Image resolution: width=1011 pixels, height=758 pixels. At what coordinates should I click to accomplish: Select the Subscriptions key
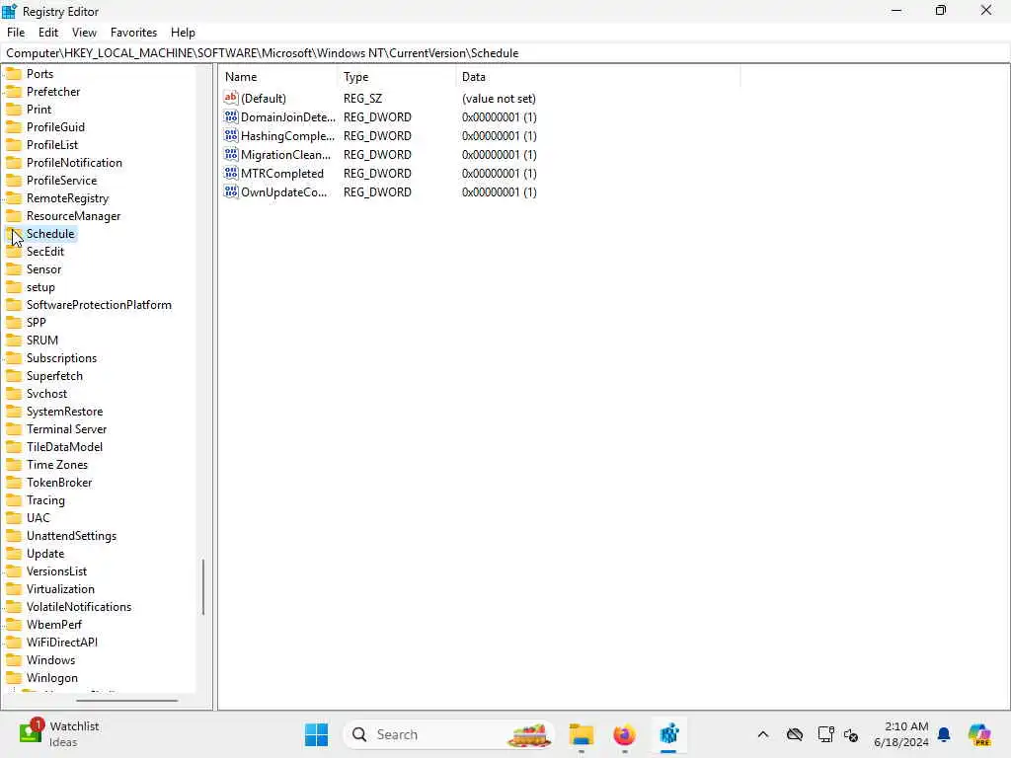coord(61,357)
